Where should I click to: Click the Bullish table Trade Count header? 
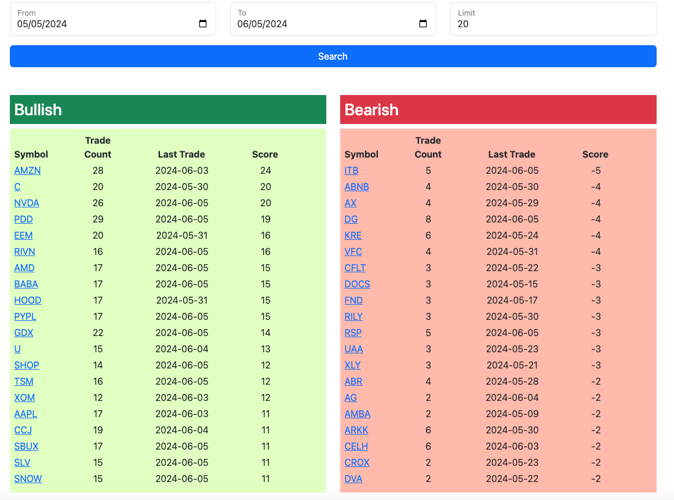pos(97,147)
